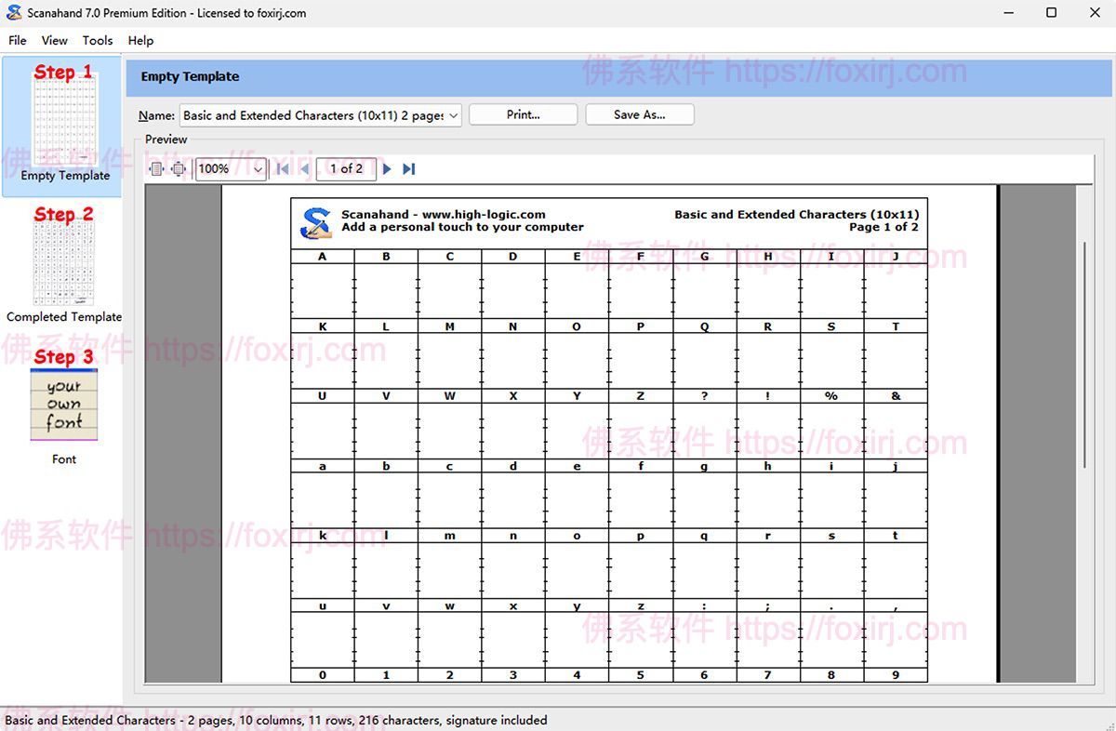Open the Tools menu
The width and height of the screenshot is (1116, 731).
tap(97, 40)
